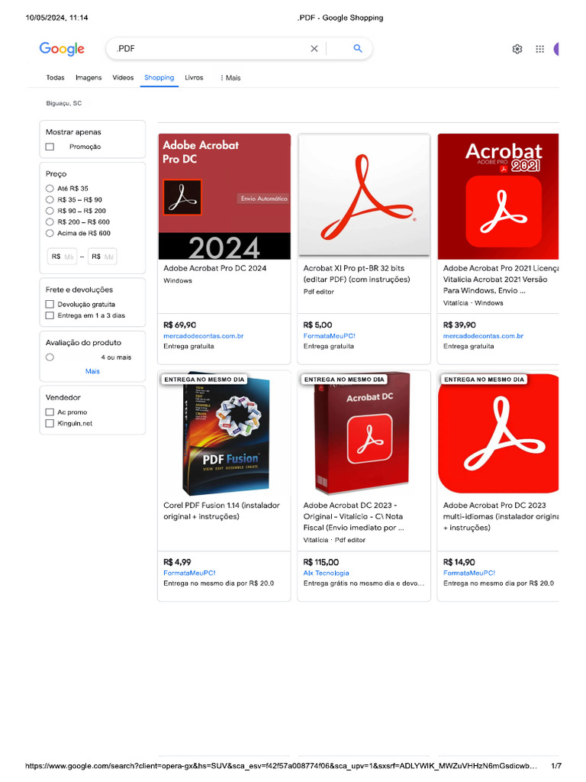
Task: Open the Acrobat XI Pro product image
Action: [364, 196]
